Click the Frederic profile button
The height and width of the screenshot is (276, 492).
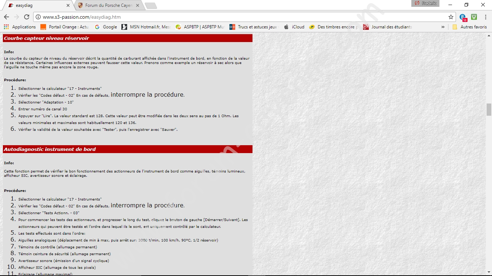tap(425, 3)
